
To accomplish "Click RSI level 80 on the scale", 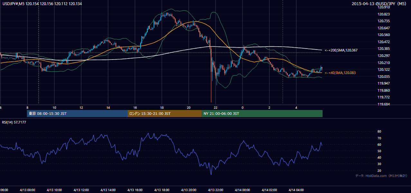I will click(x=379, y=132).
